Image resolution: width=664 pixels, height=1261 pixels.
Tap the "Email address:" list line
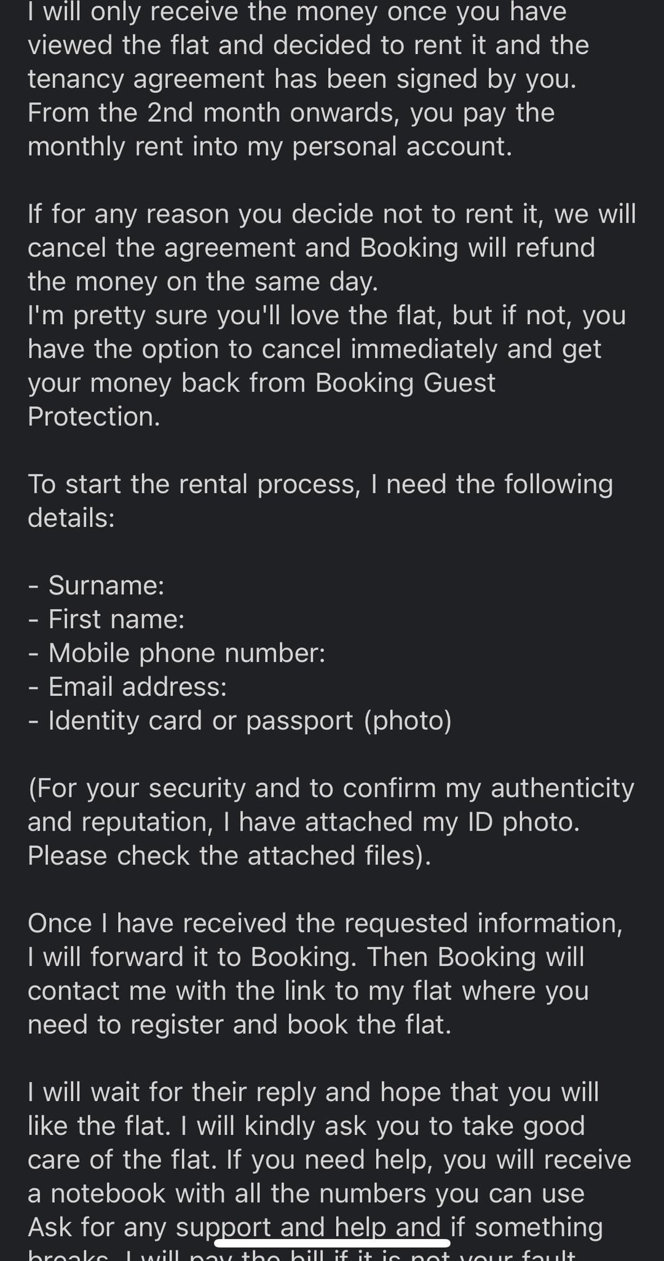(127, 686)
